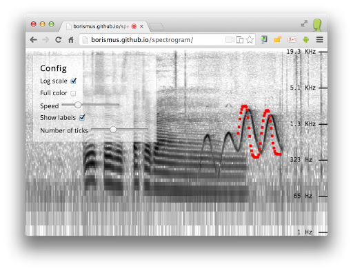The width and height of the screenshot is (353, 271).
Task: Open the Android extension icon
Action: (305, 39)
